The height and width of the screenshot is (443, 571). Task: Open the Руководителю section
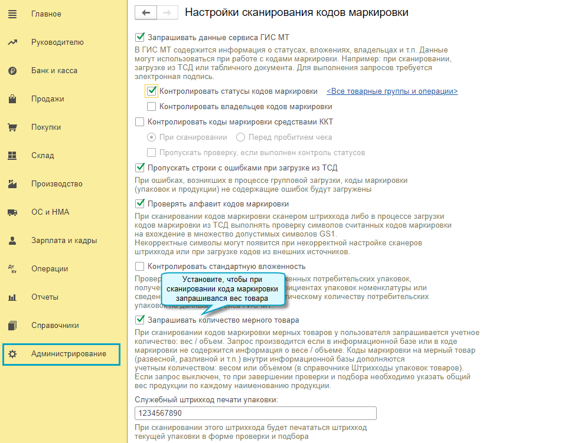click(57, 42)
